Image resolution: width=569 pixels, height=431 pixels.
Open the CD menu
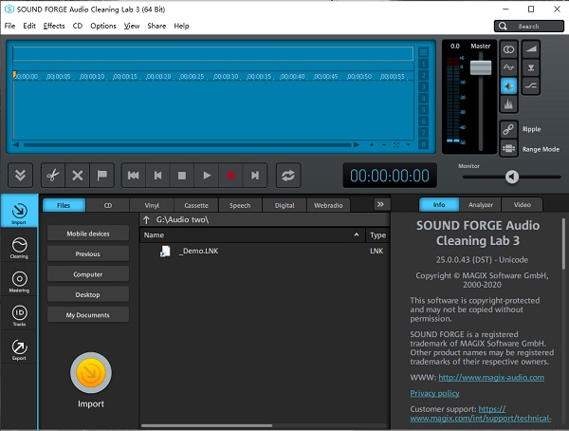click(78, 26)
